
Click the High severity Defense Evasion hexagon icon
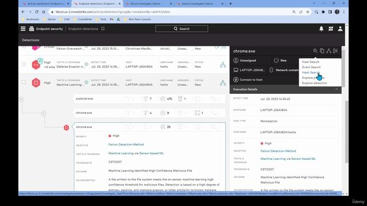click(x=36, y=65)
